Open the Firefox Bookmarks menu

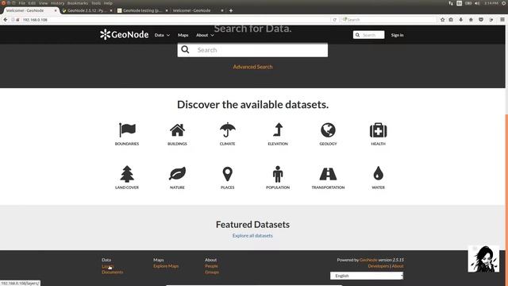point(78,3)
